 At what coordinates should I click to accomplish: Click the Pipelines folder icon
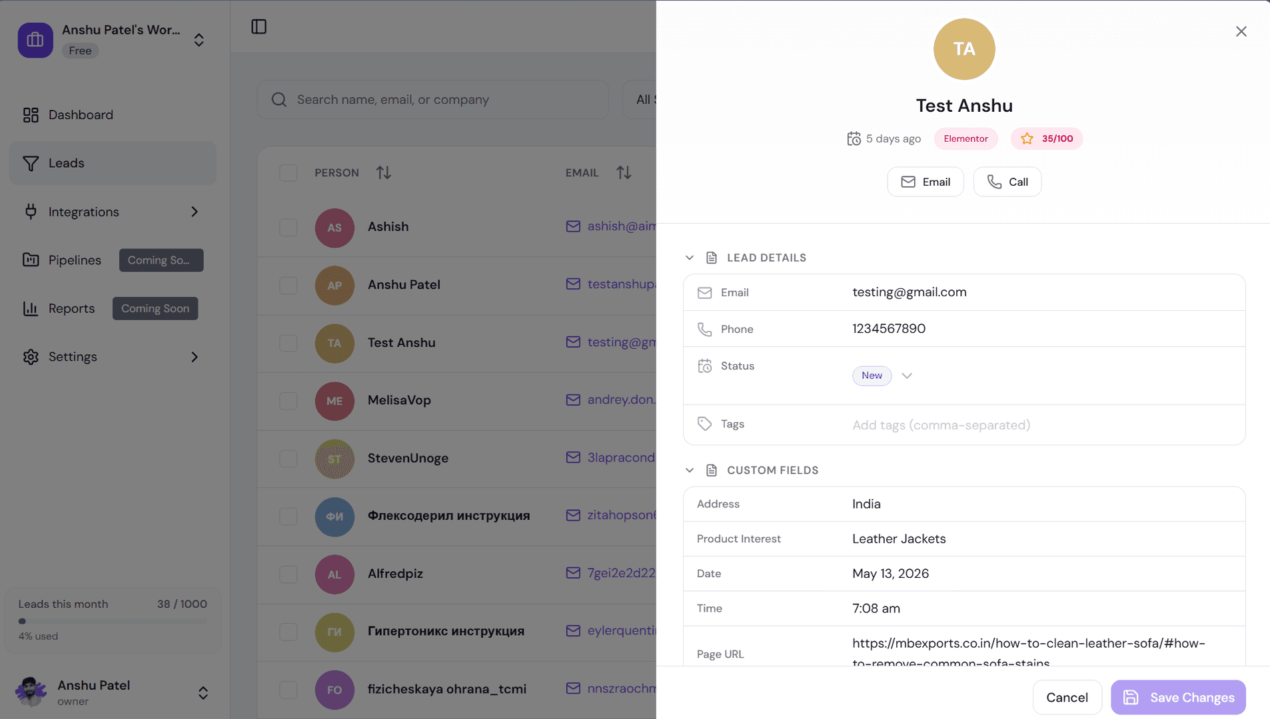coord(31,260)
